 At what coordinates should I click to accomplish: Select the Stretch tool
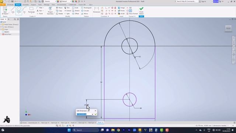pyautogui.click(x=76, y=11)
